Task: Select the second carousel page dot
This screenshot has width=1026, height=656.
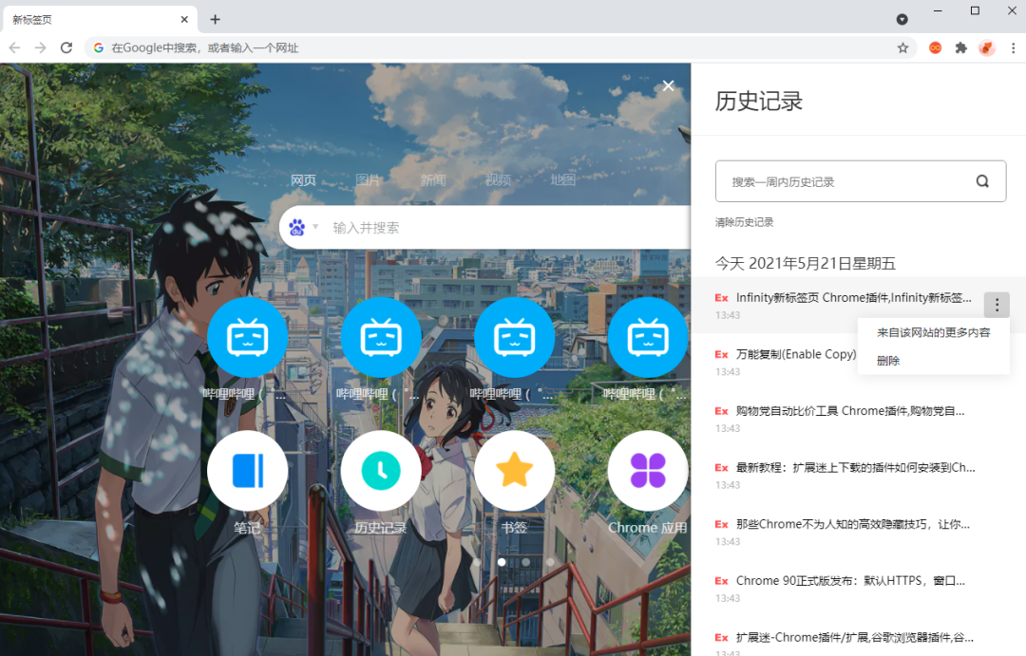Action: pos(502,561)
